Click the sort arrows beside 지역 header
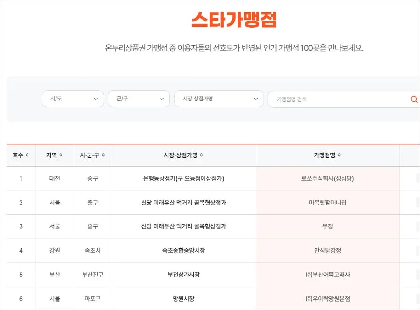 point(61,155)
